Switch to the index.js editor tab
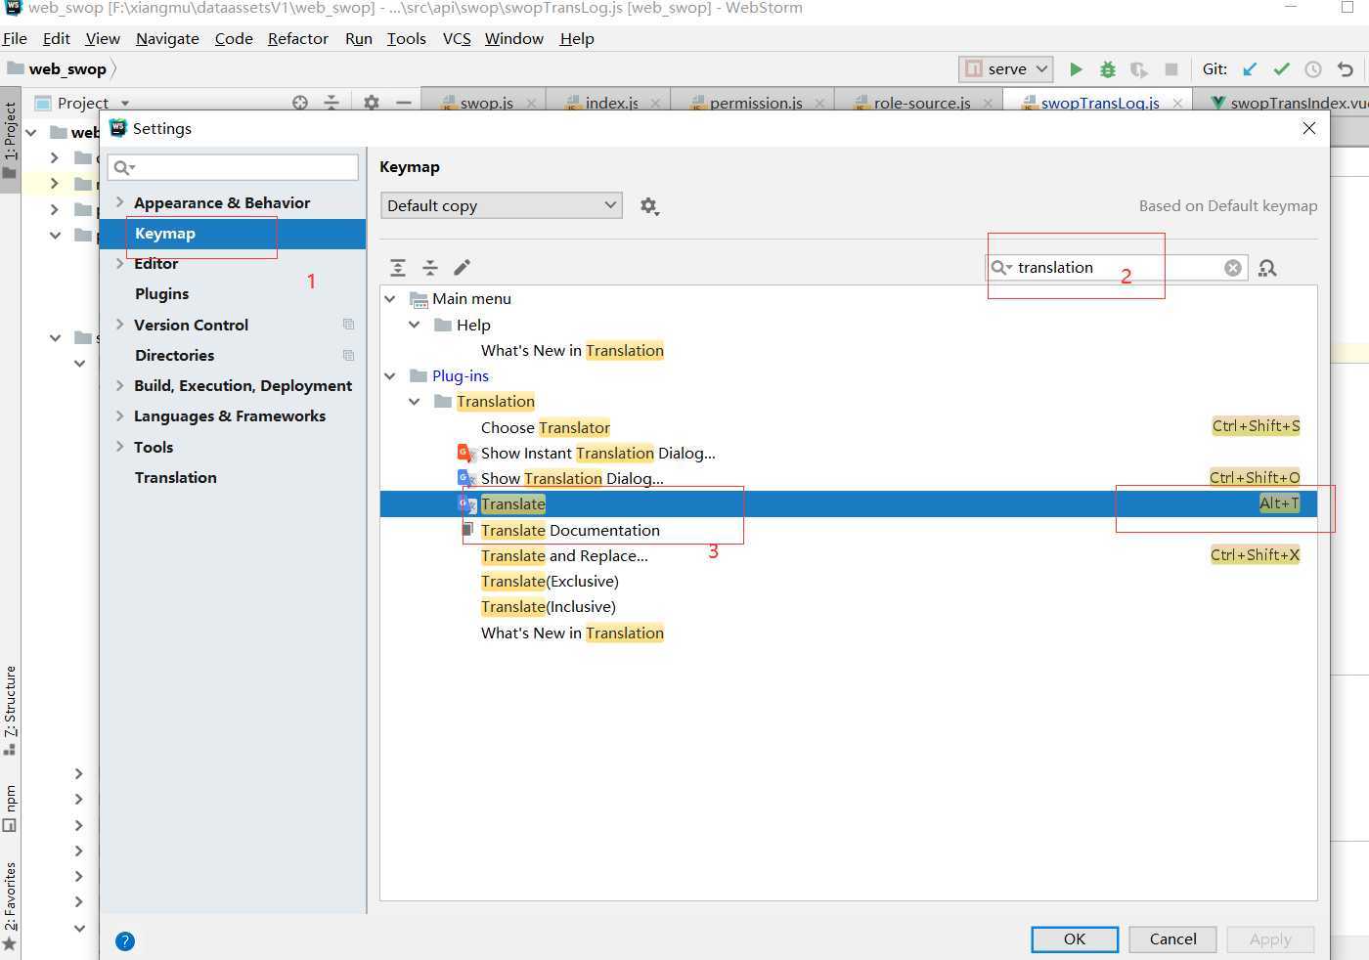 point(611,103)
